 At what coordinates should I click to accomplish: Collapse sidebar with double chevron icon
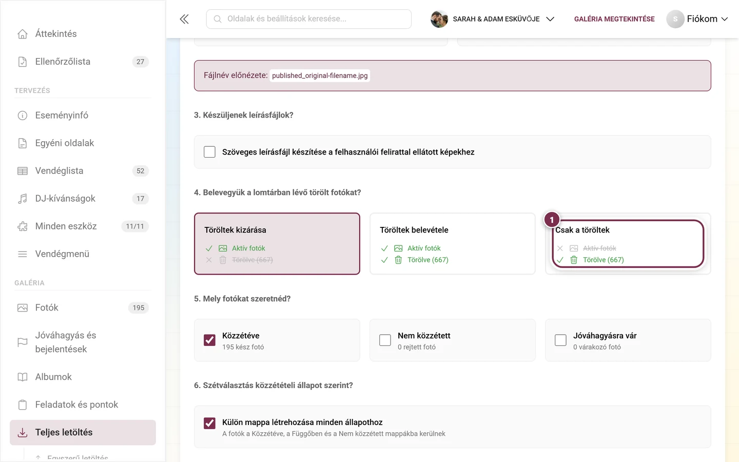(184, 19)
